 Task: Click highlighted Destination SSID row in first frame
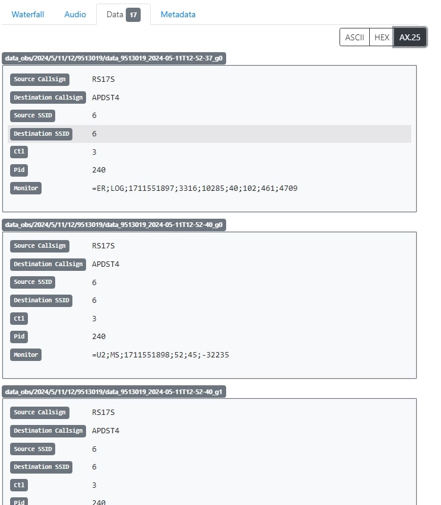tap(210, 134)
